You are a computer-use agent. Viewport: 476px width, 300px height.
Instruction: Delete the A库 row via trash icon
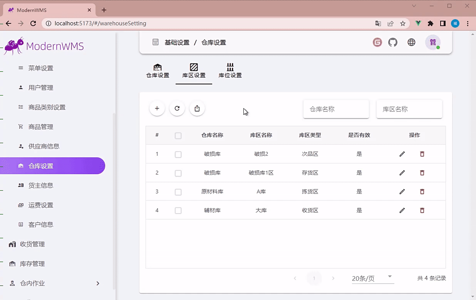pos(422,192)
